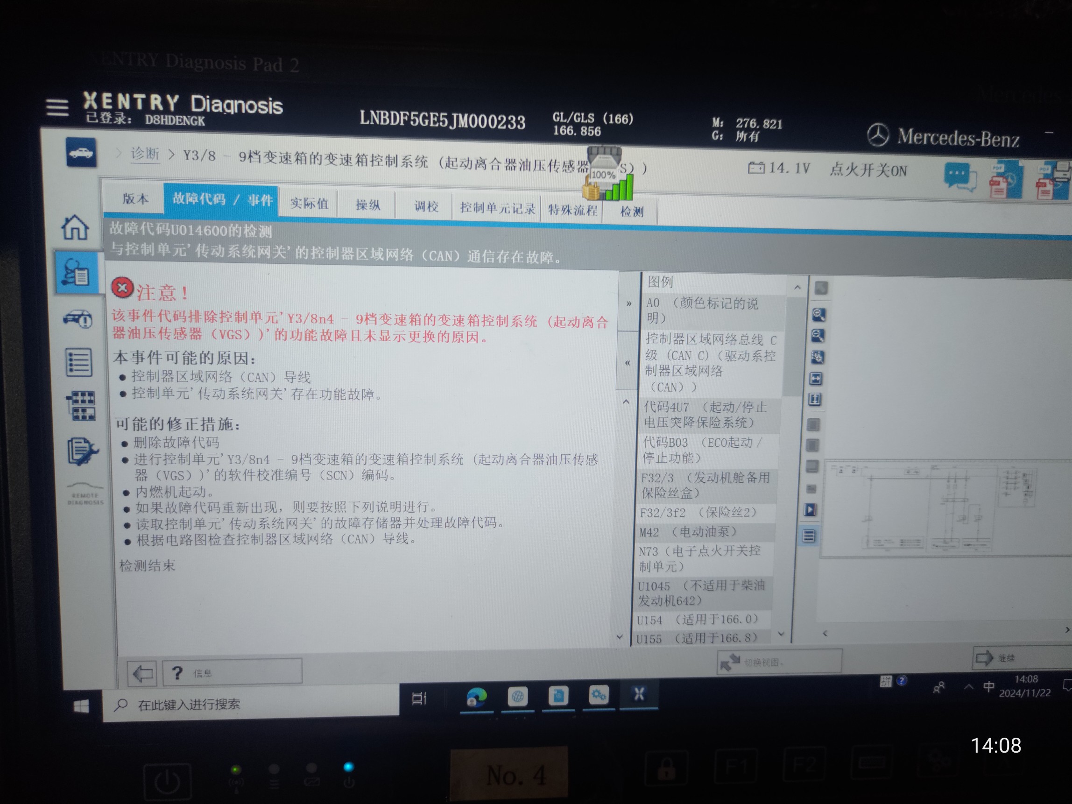Click the back arrow button at bottom left
Screen dimensions: 1072x804
point(142,674)
